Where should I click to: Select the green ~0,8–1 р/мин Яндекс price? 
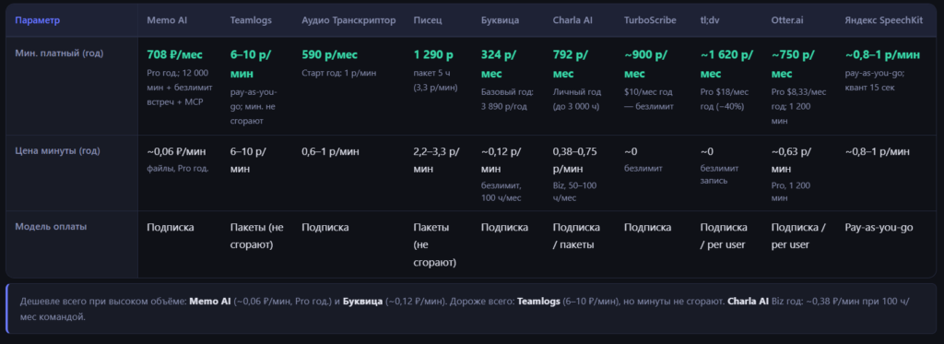[882, 54]
